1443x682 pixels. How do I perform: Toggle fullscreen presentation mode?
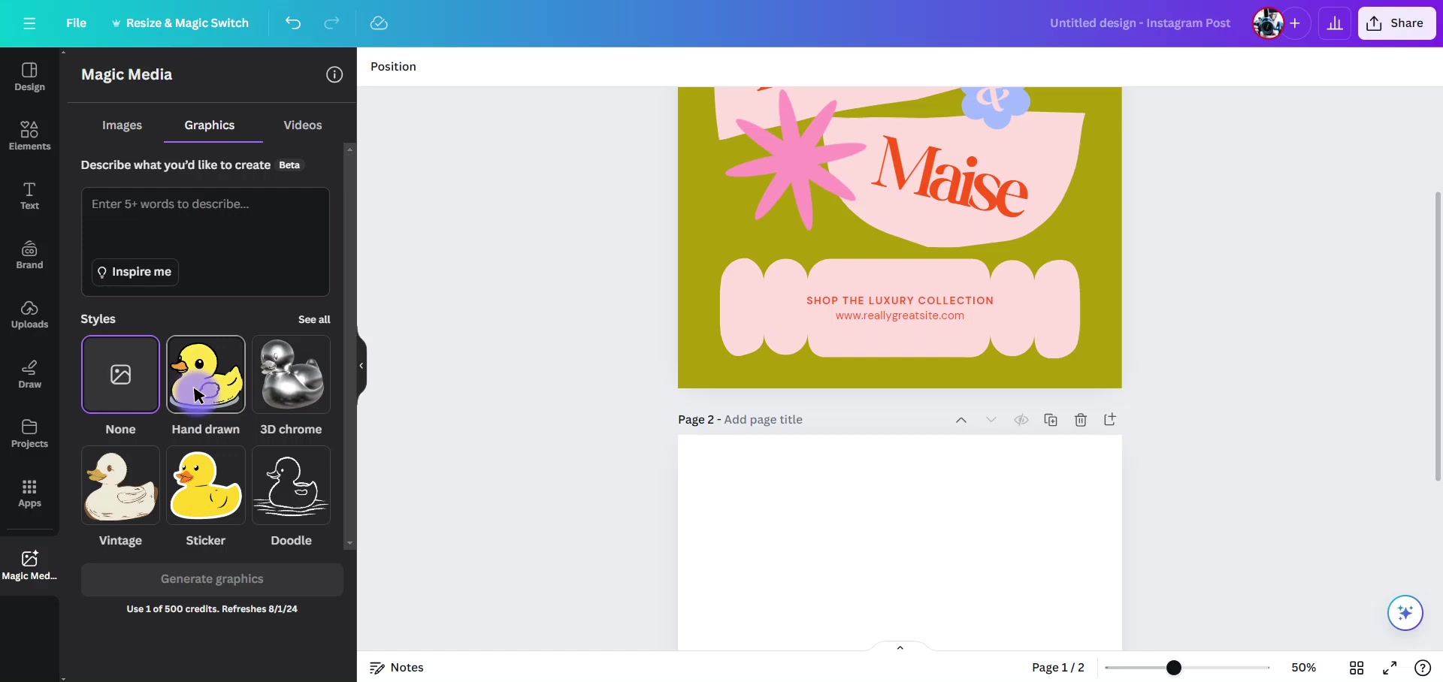click(1390, 668)
